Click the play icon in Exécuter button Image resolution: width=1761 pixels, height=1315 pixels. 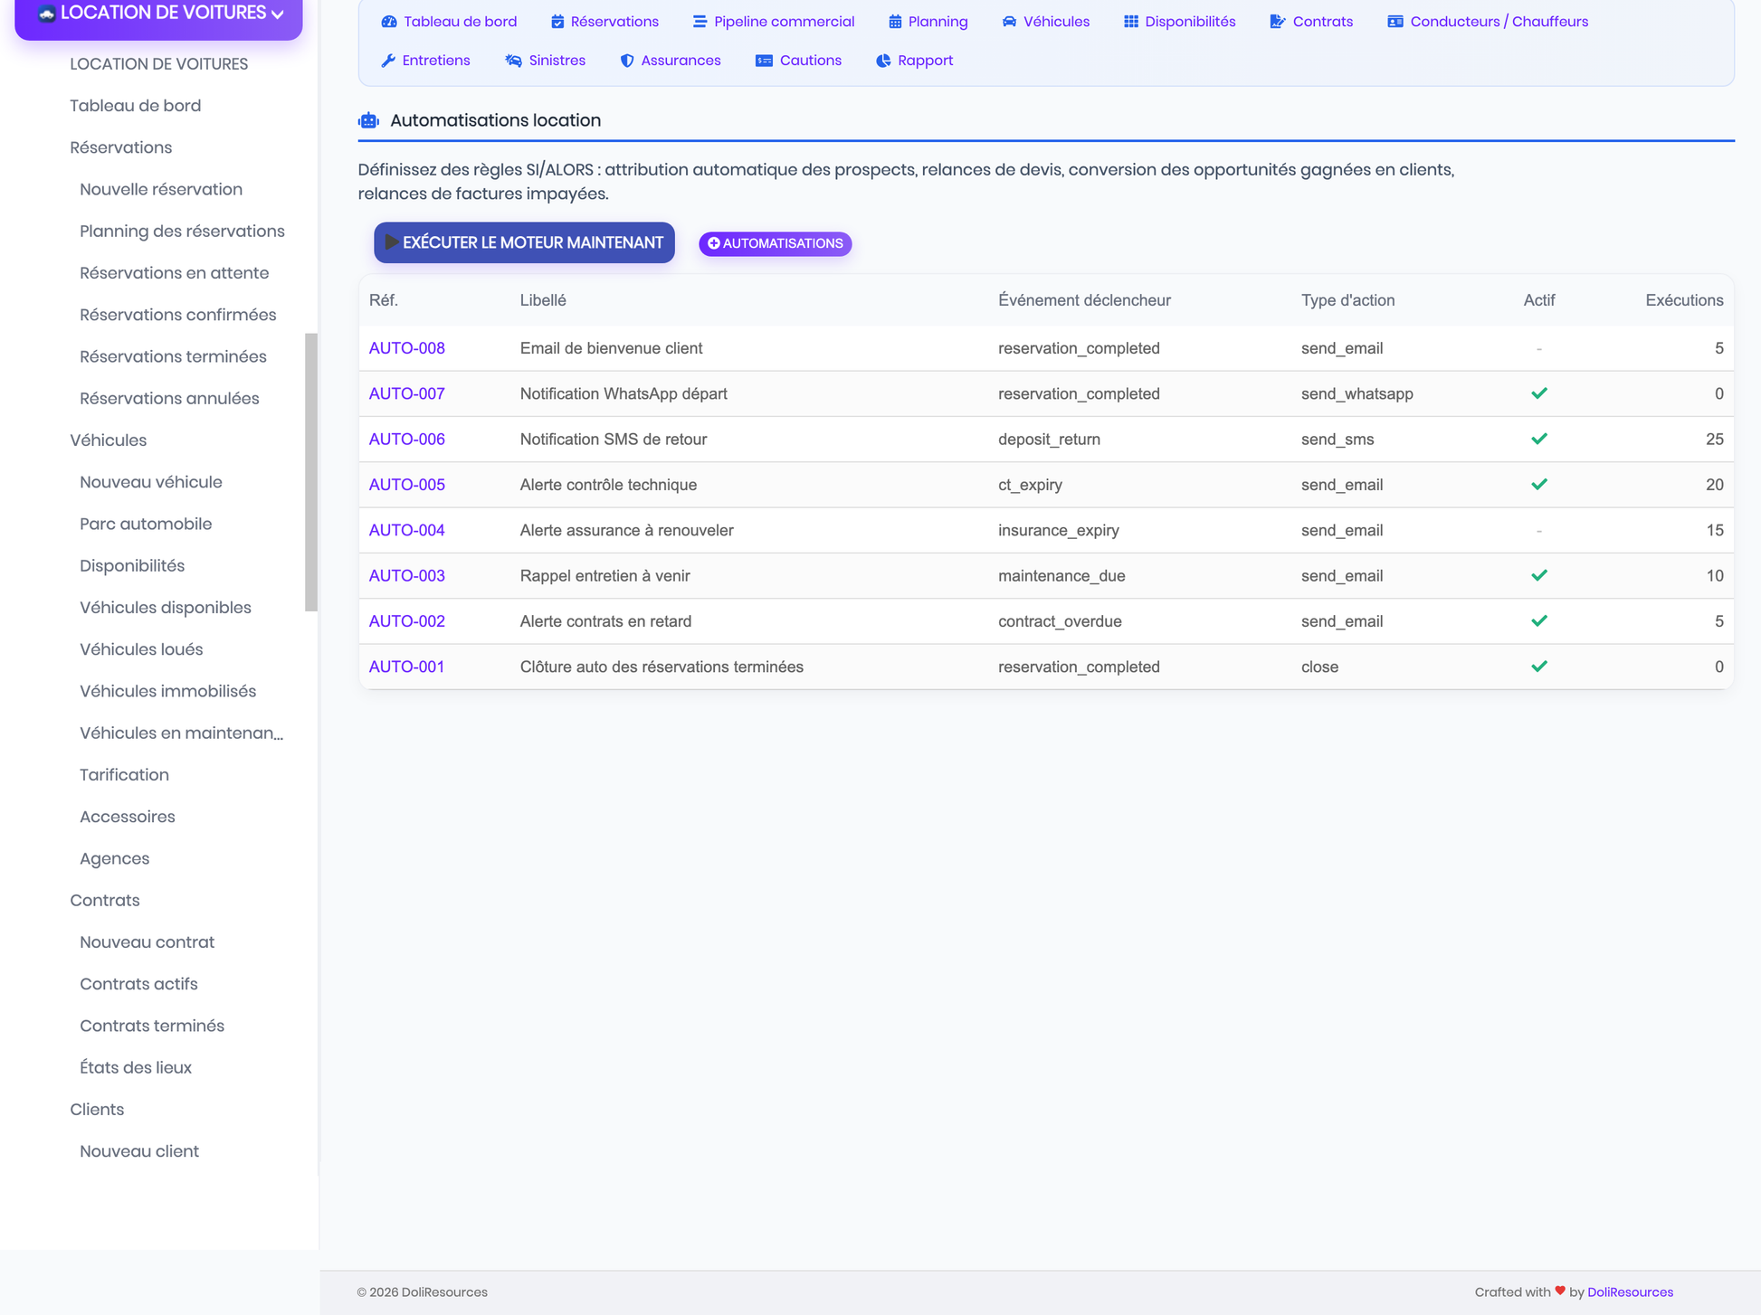pyautogui.click(x=392, y=242)
